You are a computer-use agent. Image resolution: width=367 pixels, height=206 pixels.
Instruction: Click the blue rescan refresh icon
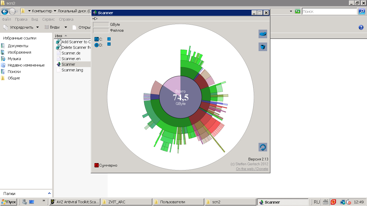click(x=263, y=147)
